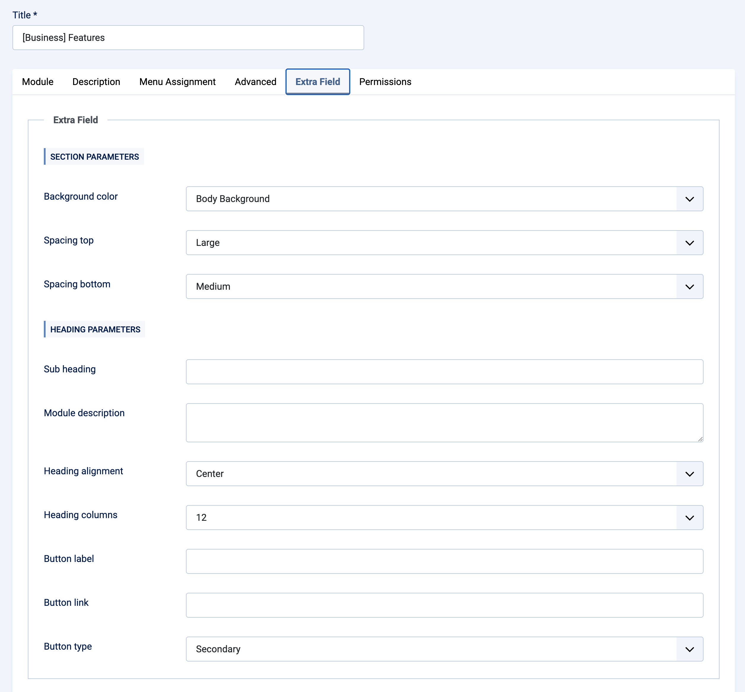745x692 pixels.
Task: Focus the Sub heading text field
Action: coord(444,372)
